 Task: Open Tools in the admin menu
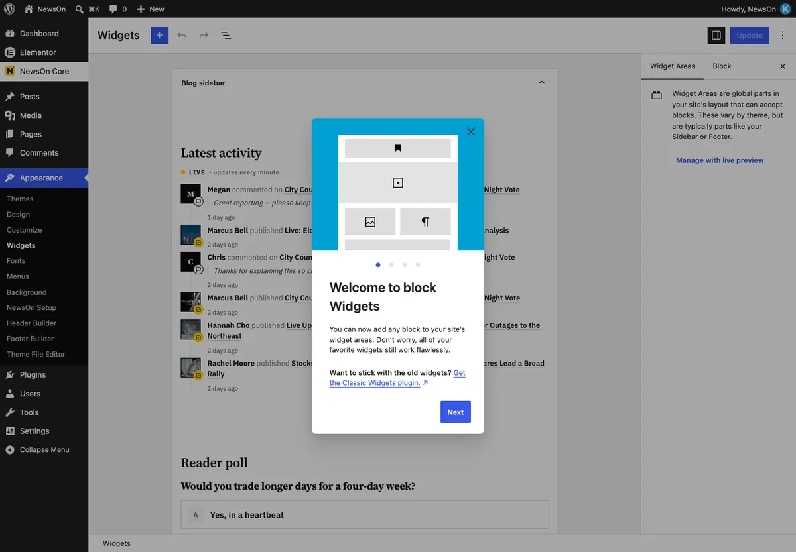(x=44, y=412)
